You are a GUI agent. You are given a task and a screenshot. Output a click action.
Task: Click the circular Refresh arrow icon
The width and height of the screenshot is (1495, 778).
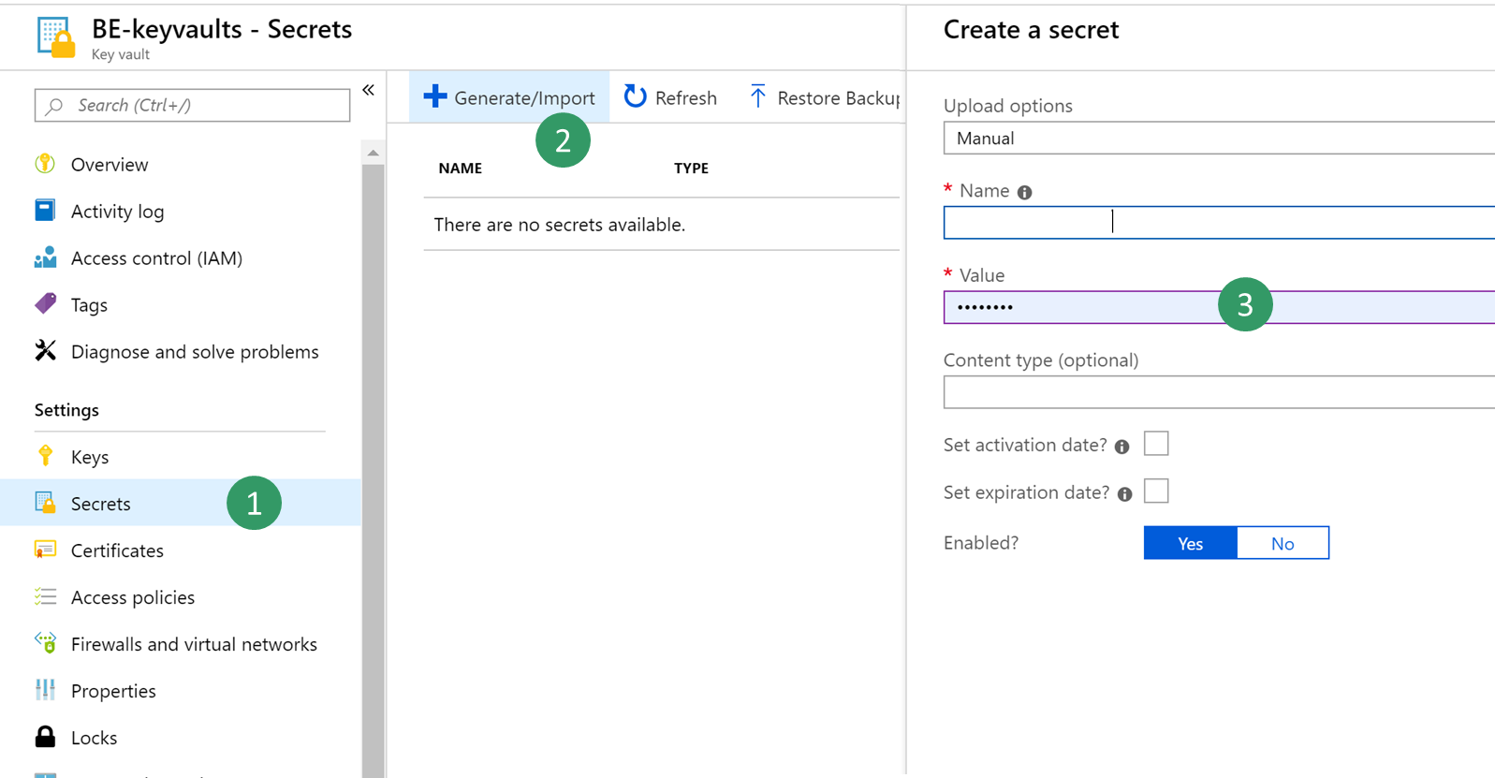pyautogui.click(x=635, y=96)
